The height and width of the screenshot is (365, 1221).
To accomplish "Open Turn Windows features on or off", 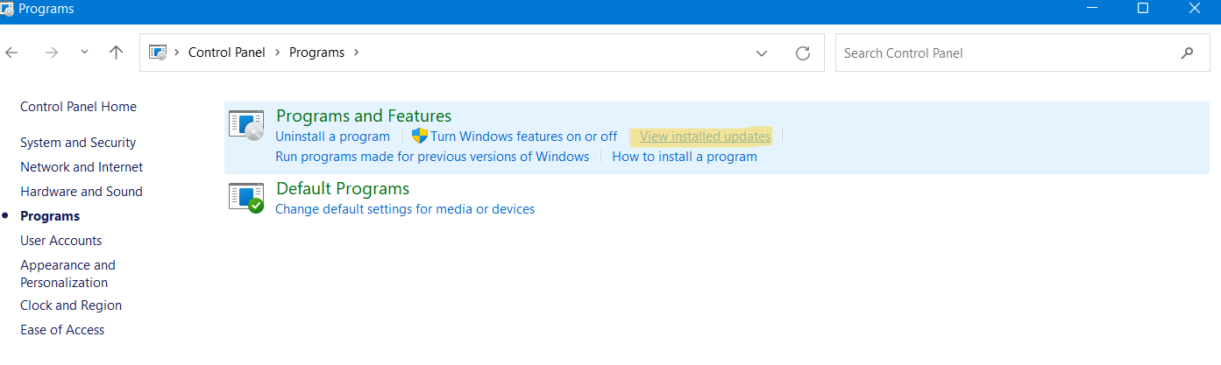I will [523, 137].
